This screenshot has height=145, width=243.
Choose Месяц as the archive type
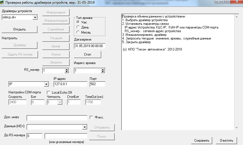[78, 32]
